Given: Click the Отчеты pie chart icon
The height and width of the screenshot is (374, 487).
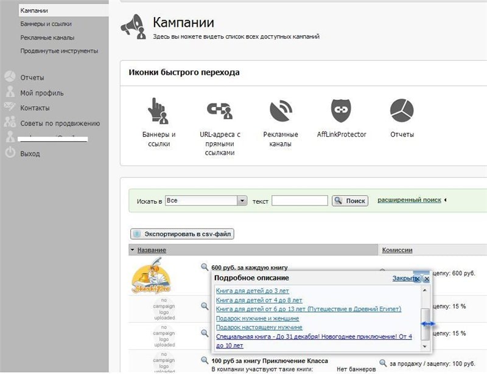Looking at the screenshot, I should coord(402,111).
